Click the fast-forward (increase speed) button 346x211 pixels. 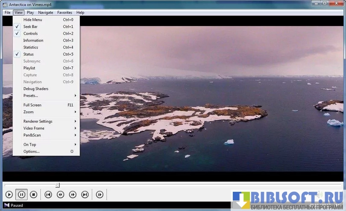[73, 195]
